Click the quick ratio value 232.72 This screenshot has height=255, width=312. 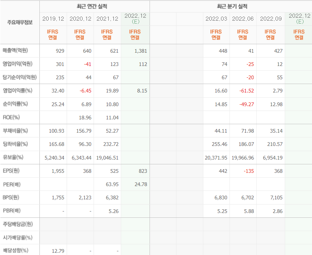point(111,144)
